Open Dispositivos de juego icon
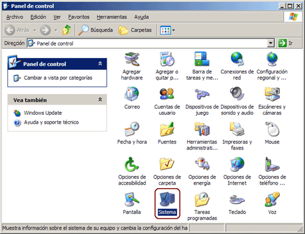This screenshot has height=234, width=305. click(x=202, y=94)
